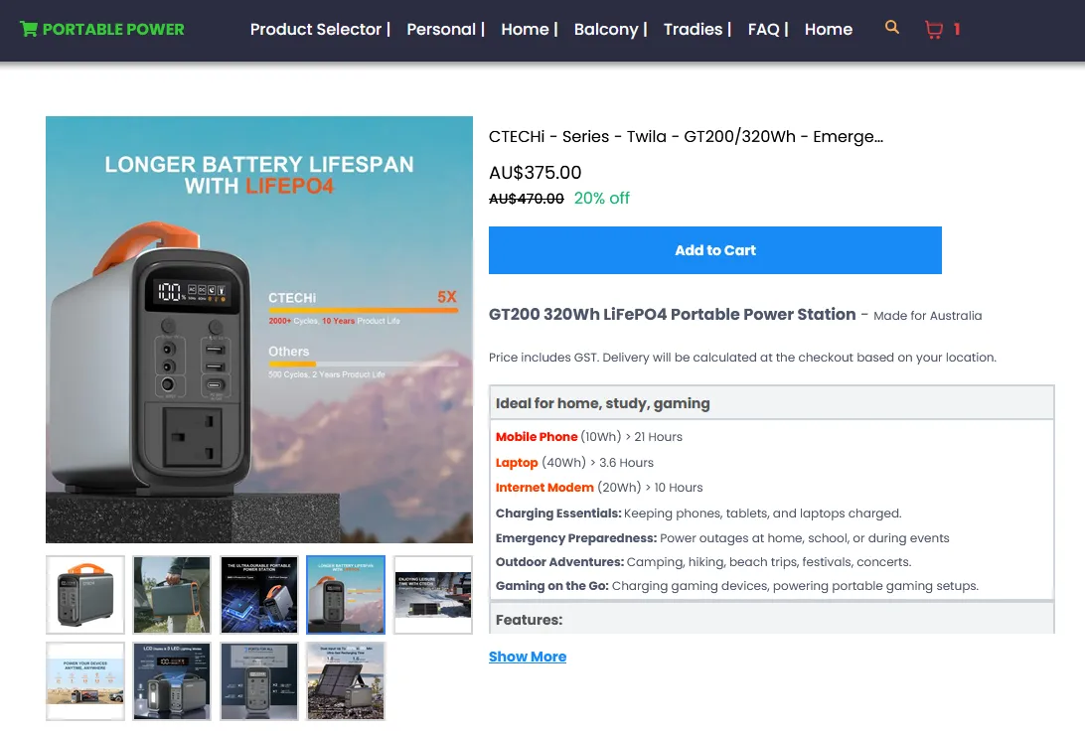Expand description with Show More link
Screen dimensions: 1085x733
(528, 657)
